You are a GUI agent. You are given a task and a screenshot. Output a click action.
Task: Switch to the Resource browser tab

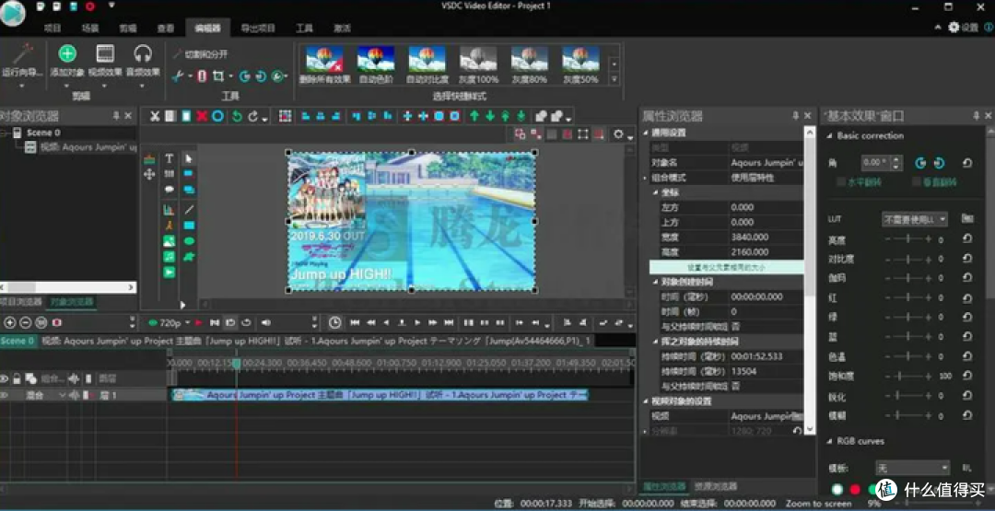pyautogui.click(x=715, y=486)
